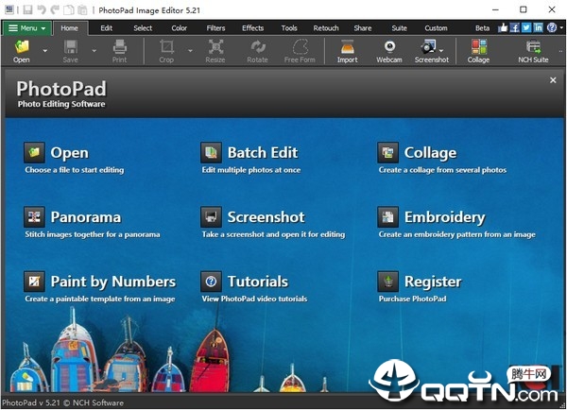
Task: Launch Paint by Numbers option
Action: click(x=112, y=282)
